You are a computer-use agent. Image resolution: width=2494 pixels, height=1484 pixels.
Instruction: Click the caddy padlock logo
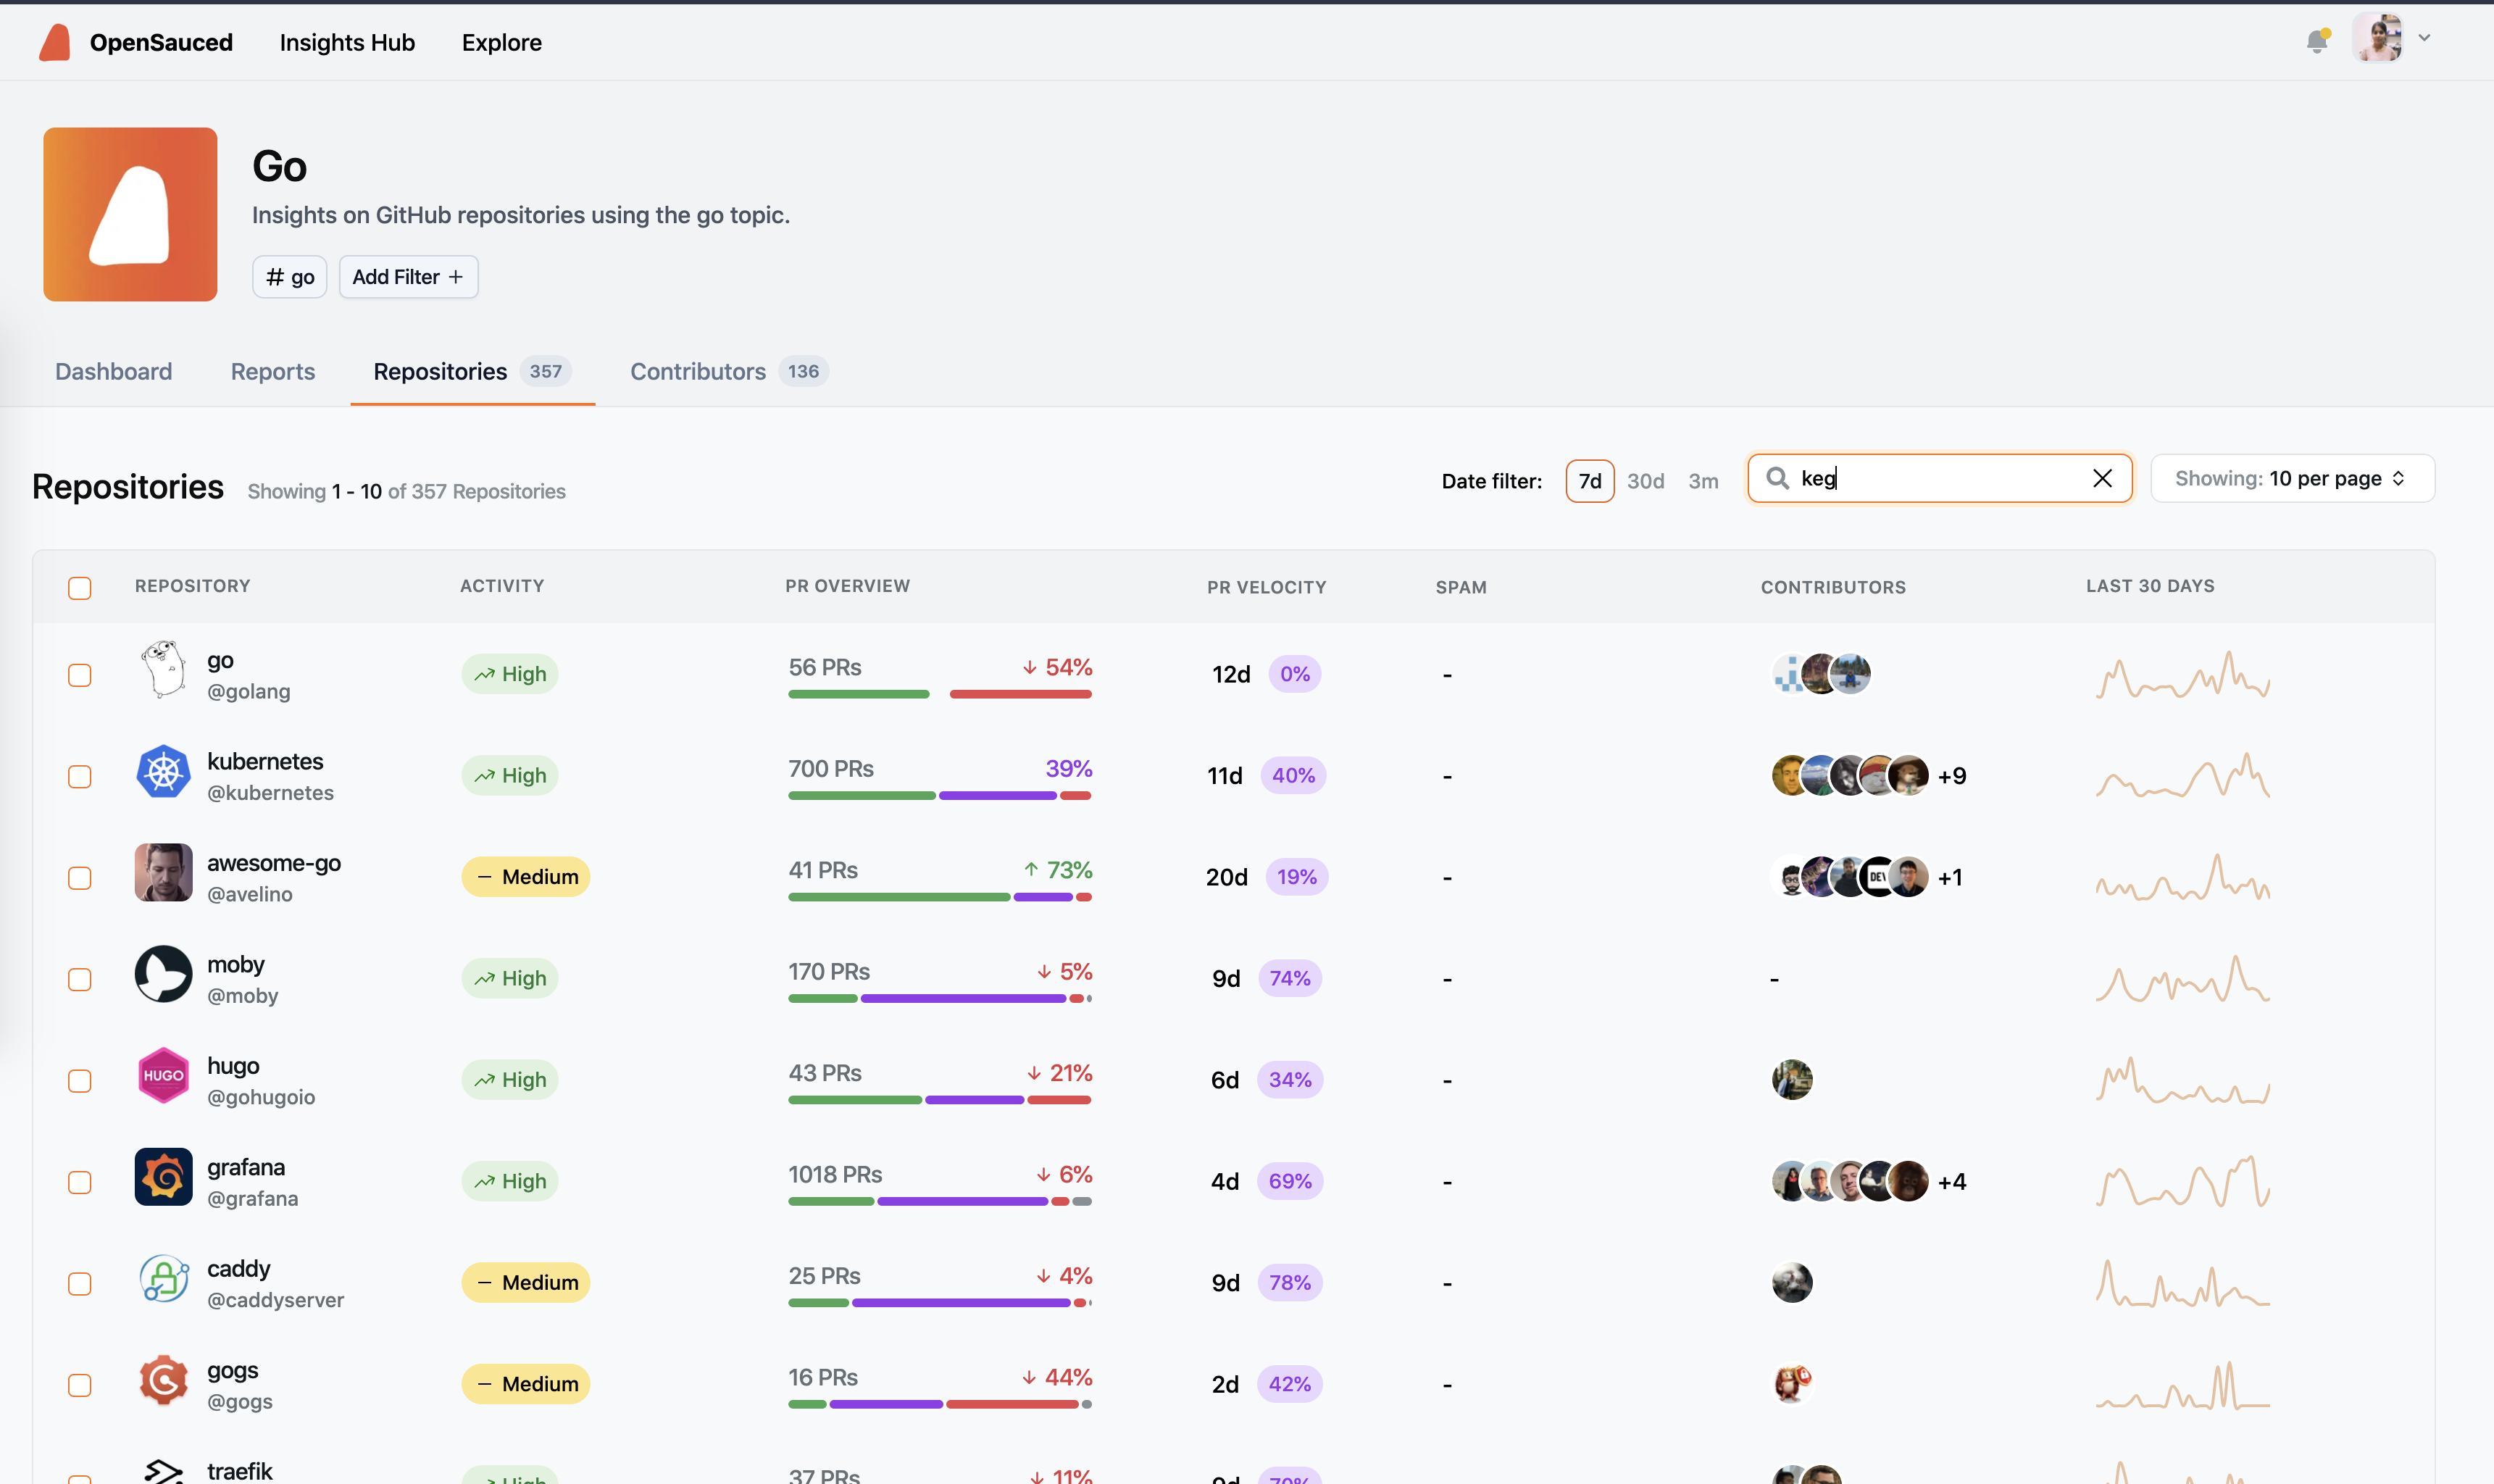click(x=163, y=1280)
